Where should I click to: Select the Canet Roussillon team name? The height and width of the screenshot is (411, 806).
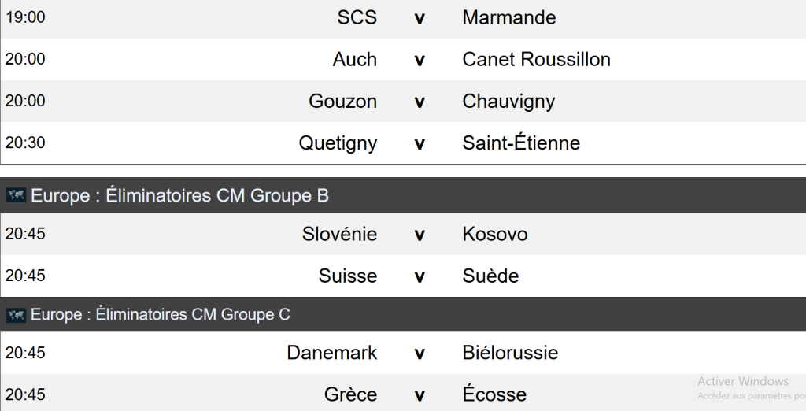[536, 59]
